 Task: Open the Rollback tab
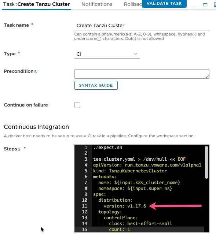(133, 4)
